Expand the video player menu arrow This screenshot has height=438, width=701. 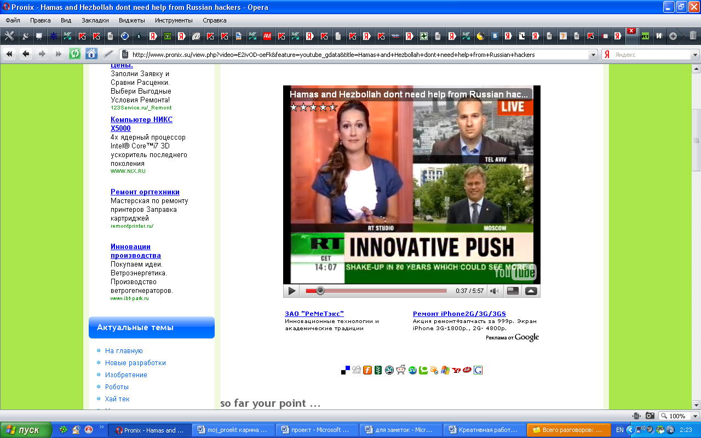(531, 291)
